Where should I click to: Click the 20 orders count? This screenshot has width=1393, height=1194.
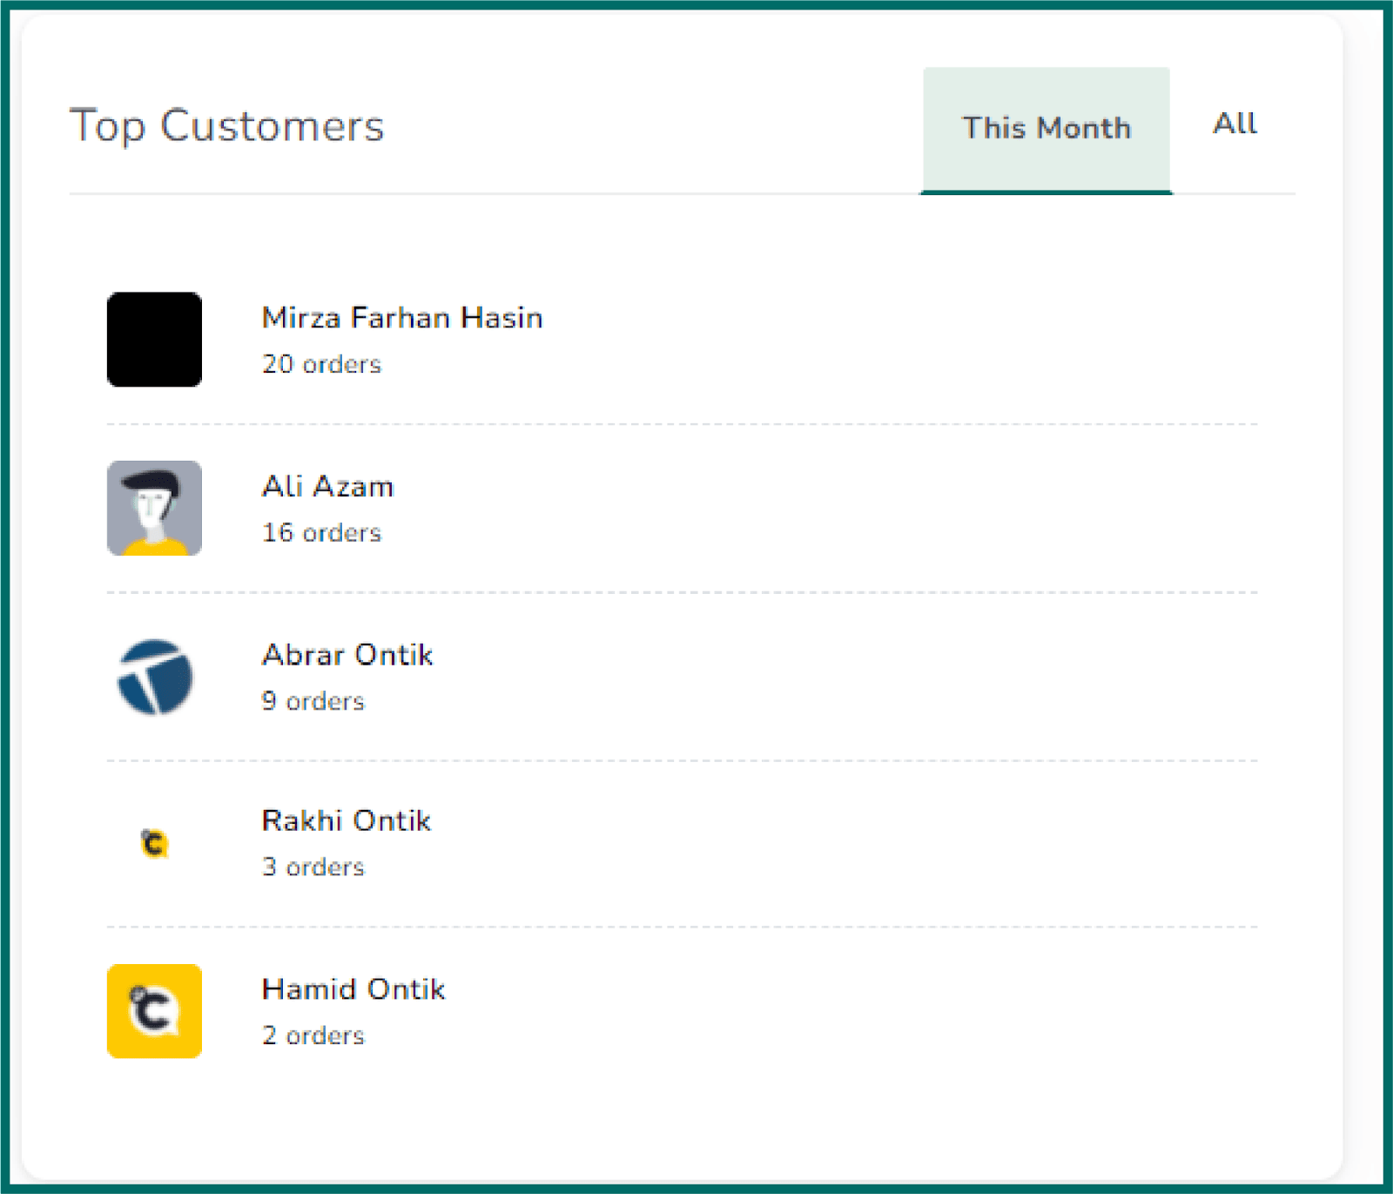click(x=321, y=364)
